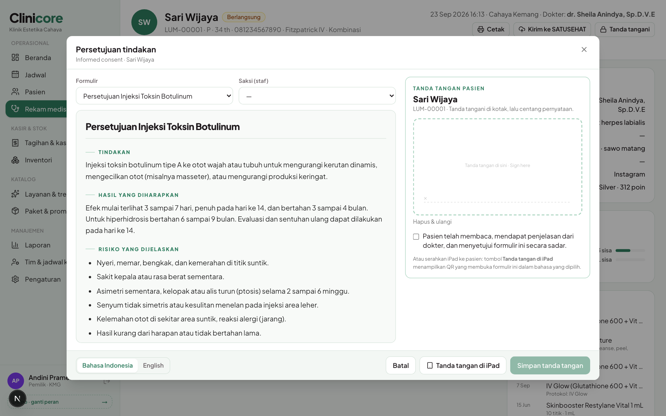This screenshot has height=416, width=666.
Task: Click the Rekam medis stethoscope icon
Action: [x=15, y=109]
